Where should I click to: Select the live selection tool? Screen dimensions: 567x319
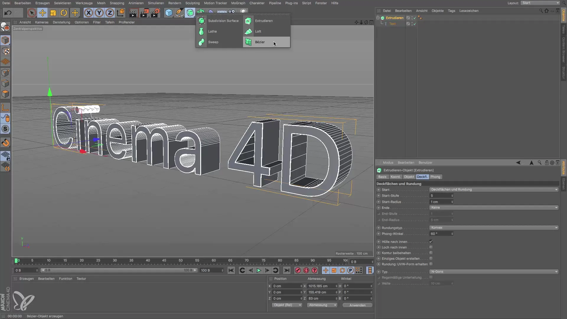tap(32, 13)
